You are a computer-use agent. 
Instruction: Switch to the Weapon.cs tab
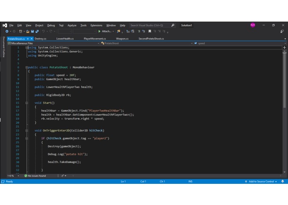click(122, 39)
